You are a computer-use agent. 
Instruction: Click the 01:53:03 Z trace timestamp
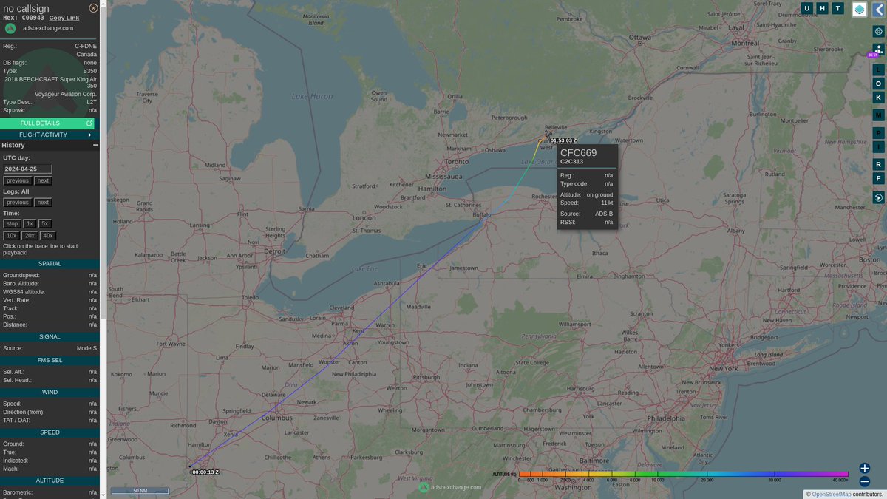click(x=563, y=140)
